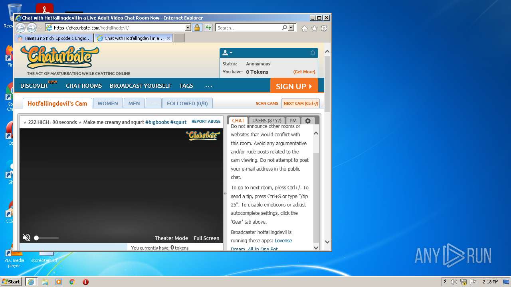This screenshot has height=287, width=511.
Task: Unmute the video using the speaker icon
Action: coord(26,238)
